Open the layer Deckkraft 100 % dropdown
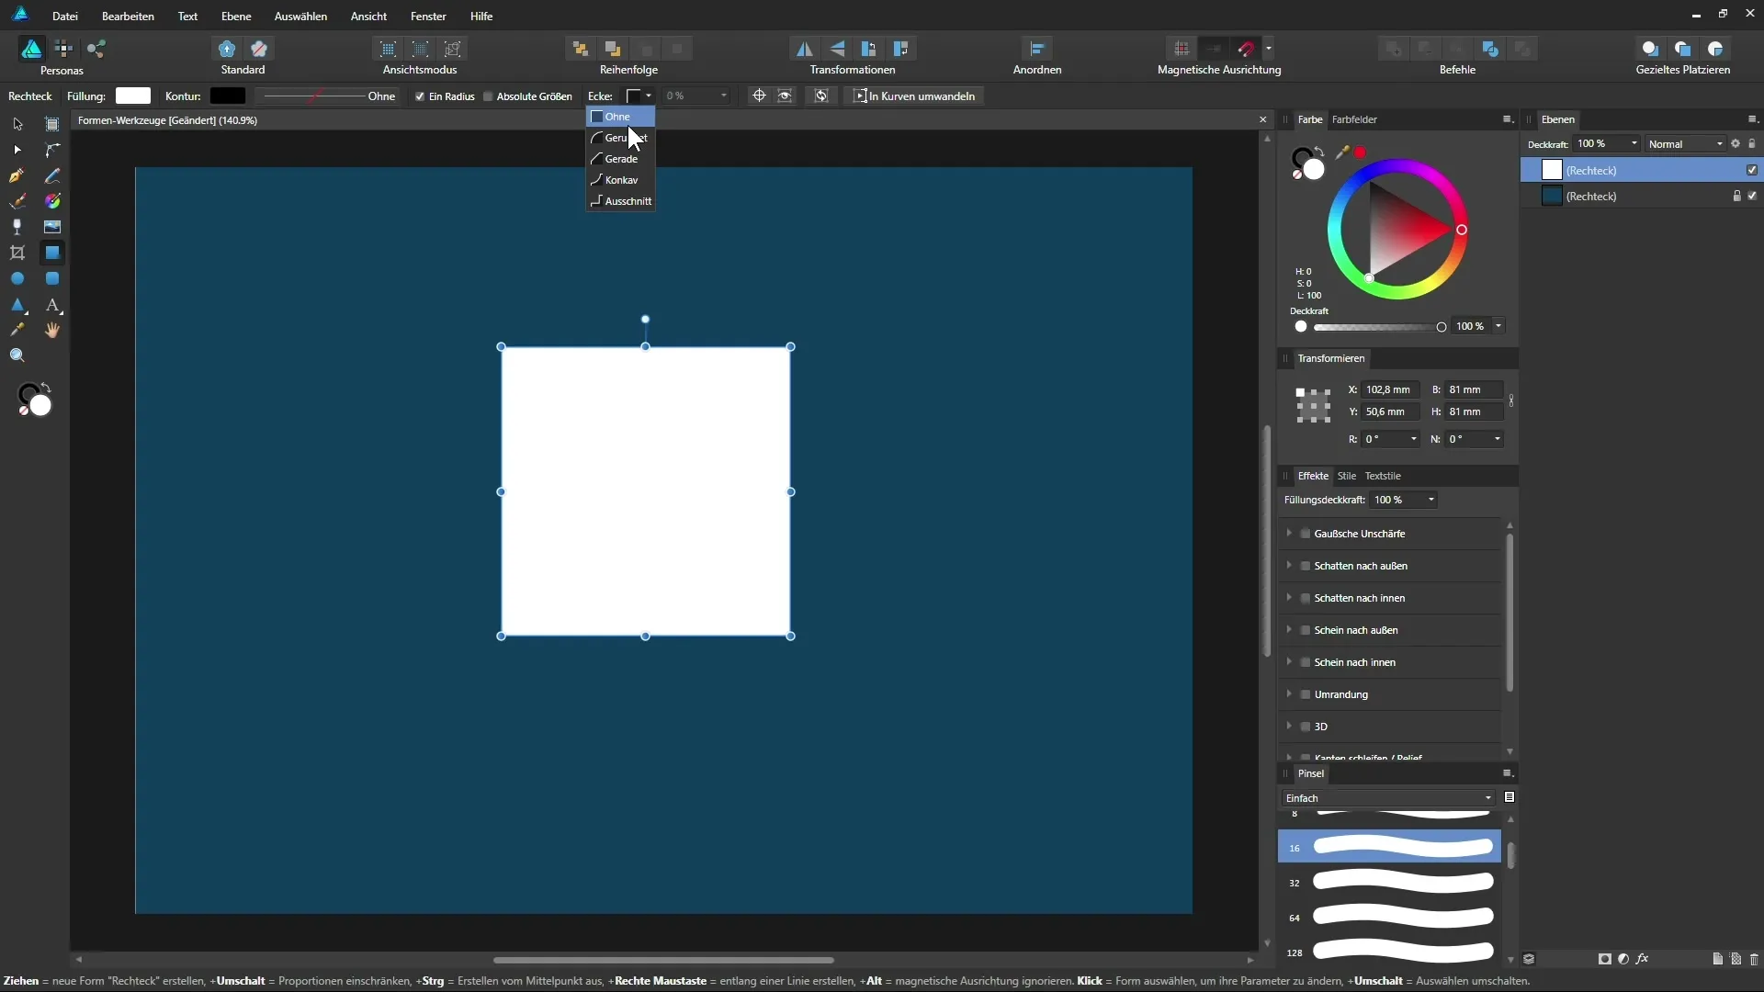 [x=1634, y=144]
